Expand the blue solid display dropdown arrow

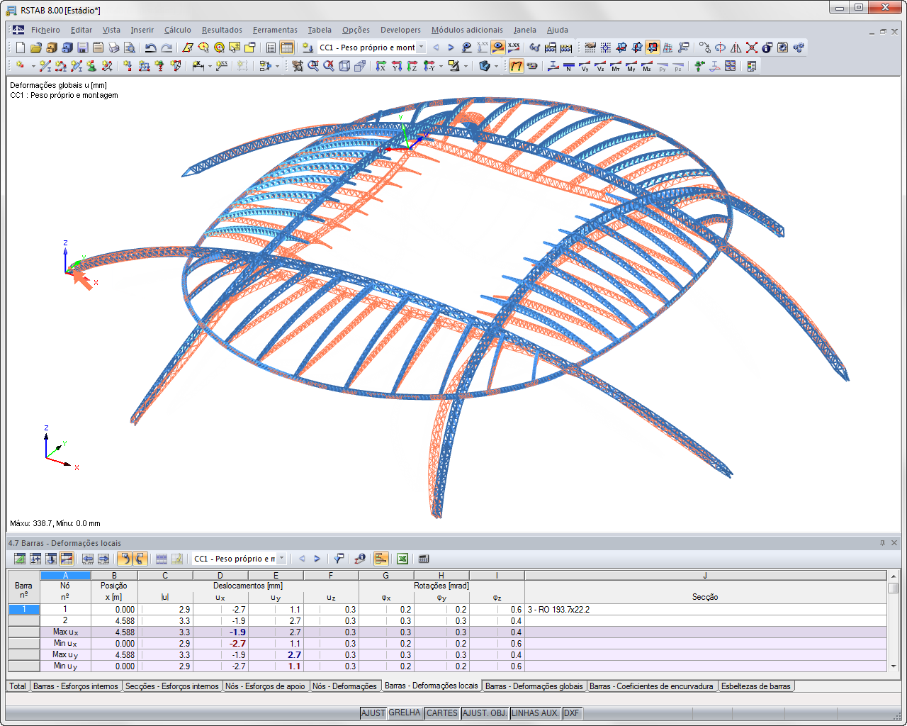[495, 66]
